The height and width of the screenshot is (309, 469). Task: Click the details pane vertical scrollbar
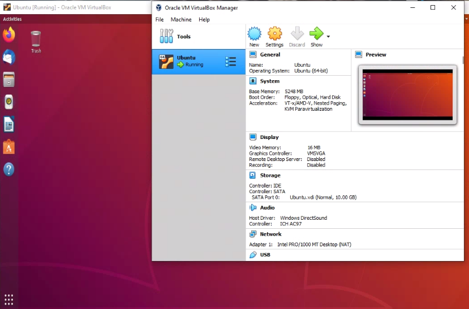[x=463, y=60]
